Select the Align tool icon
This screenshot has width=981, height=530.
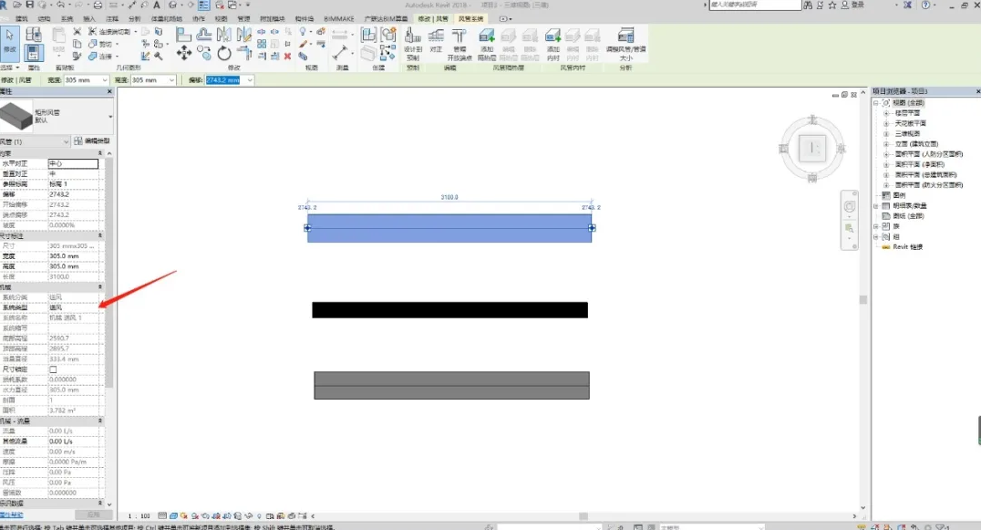pos(183,35)
